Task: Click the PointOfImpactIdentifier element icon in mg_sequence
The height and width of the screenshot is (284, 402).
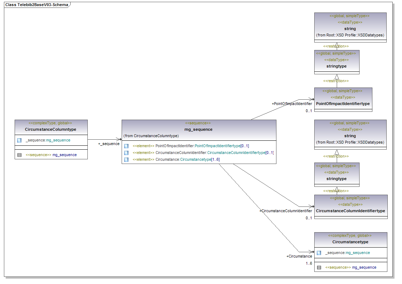Action: 126,146
